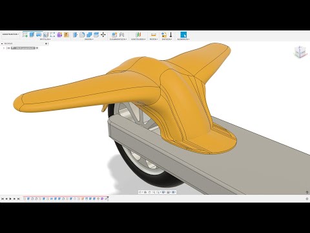The width and height of the screenshot is (310, 233).
Task: Open the ZUSAMMENFÜGEN dropdown menu
Action: 118,39
